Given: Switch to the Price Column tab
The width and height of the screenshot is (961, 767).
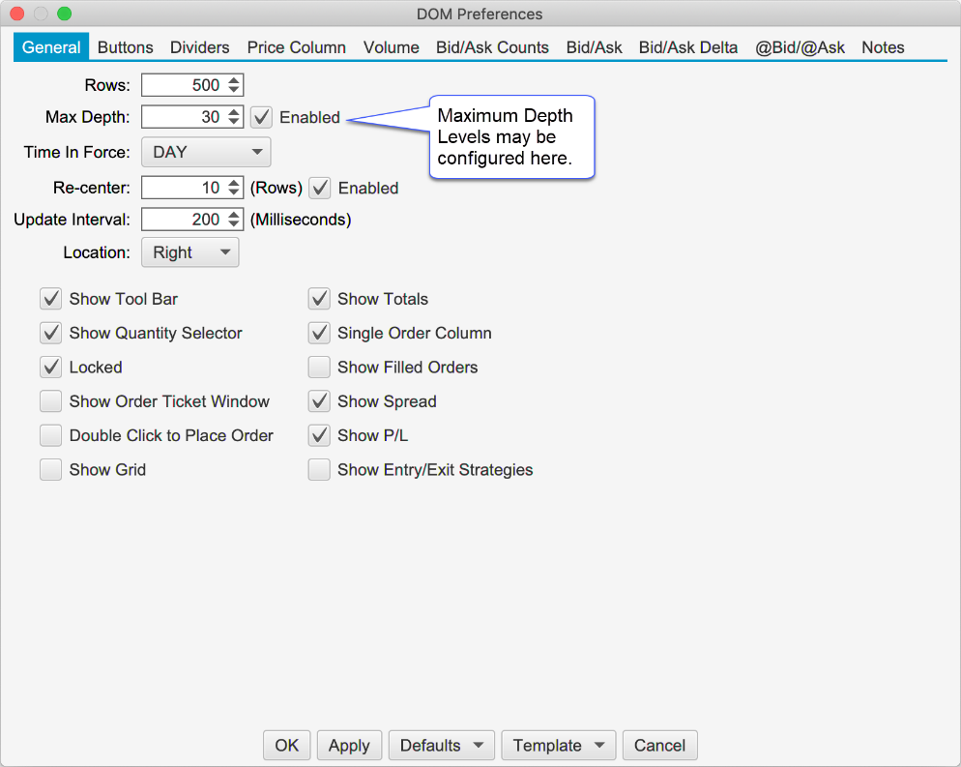Looking at the screenshot, I should 296,47.
